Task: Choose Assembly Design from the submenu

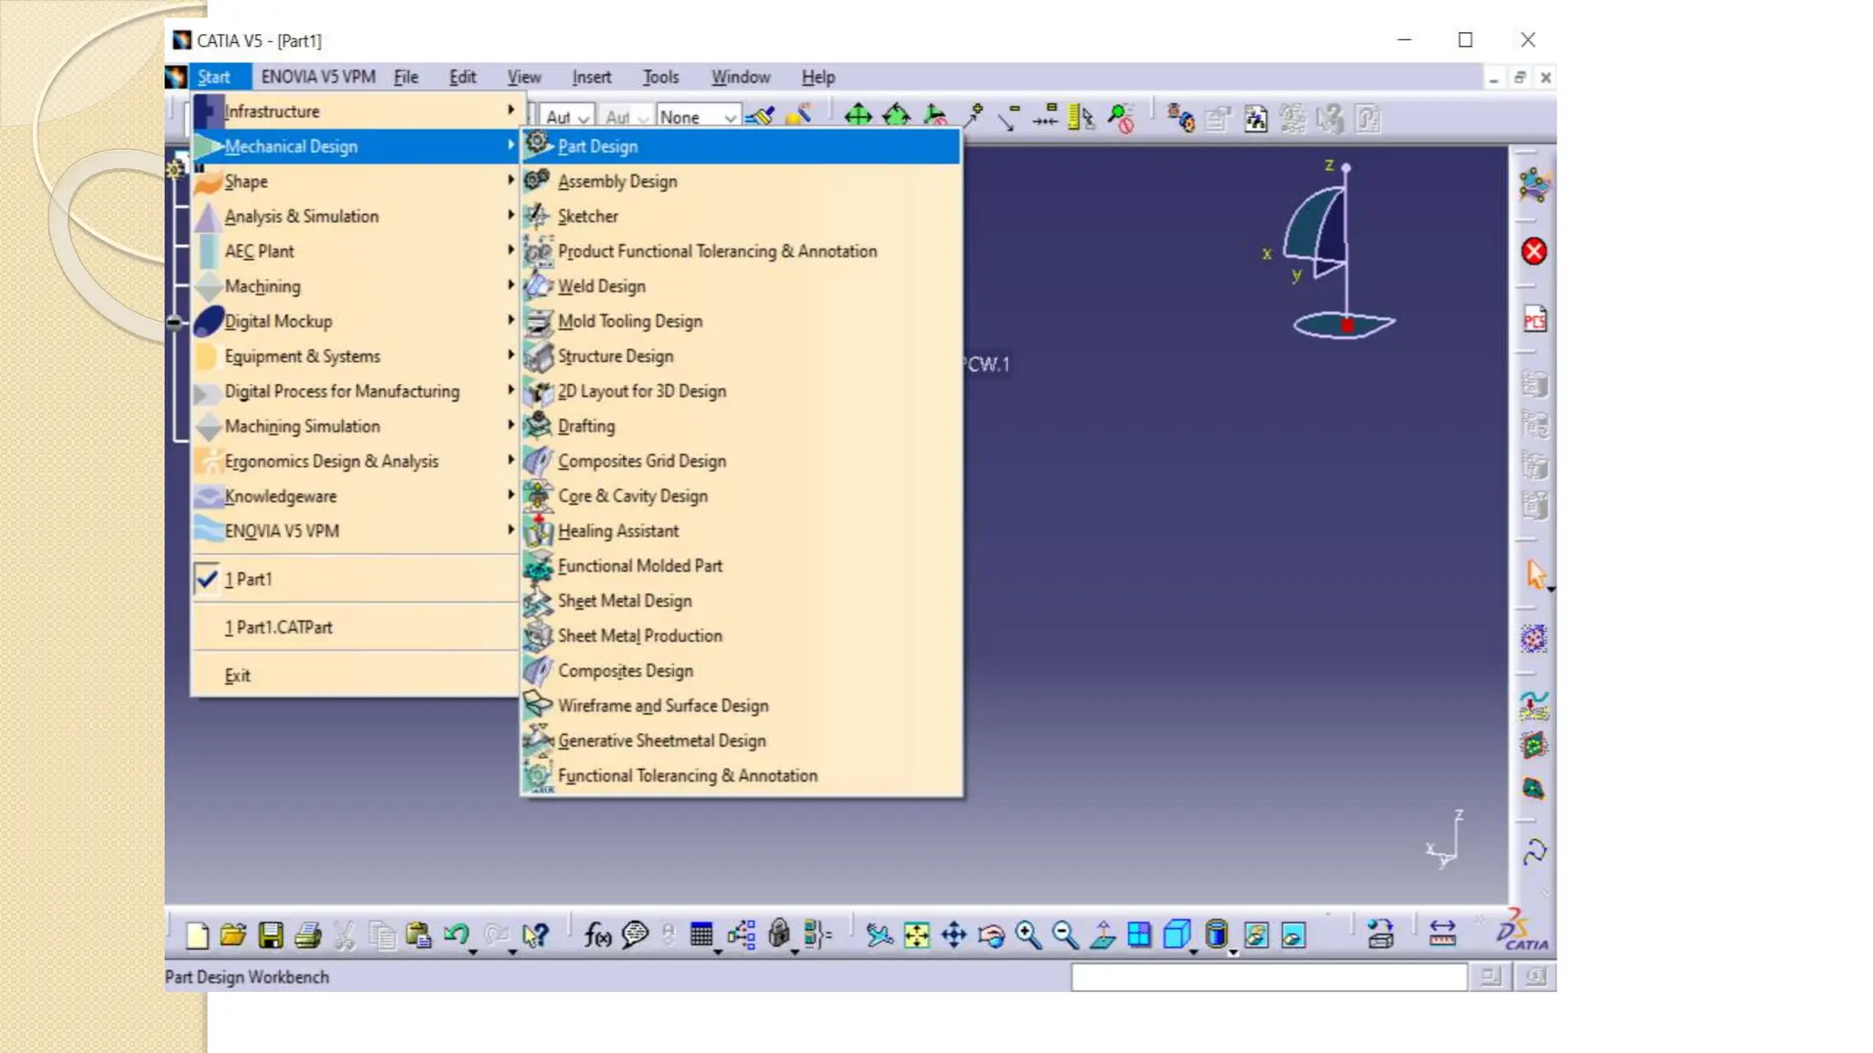Action: (x=617, y=181)
